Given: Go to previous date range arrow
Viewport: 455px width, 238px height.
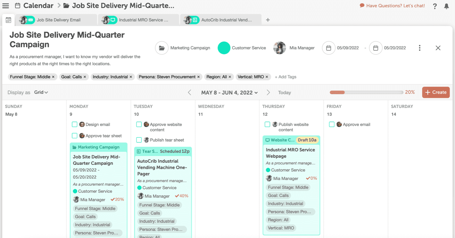Looking at the screenshot, I should 189,92.
